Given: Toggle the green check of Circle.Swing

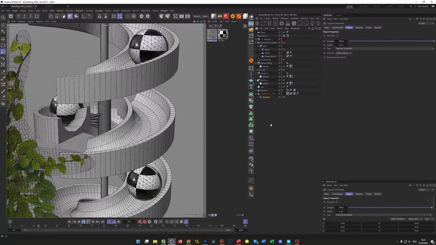Looking at the screenshot, I should click(284, 60).
